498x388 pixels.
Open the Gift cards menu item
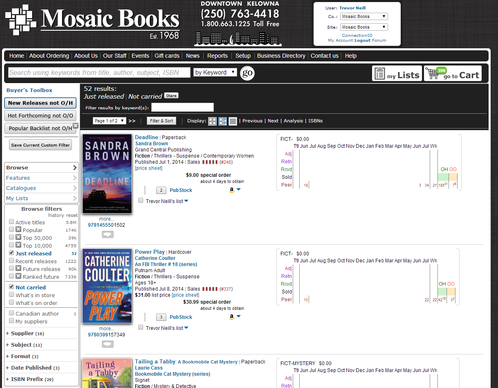pos(167,56)
